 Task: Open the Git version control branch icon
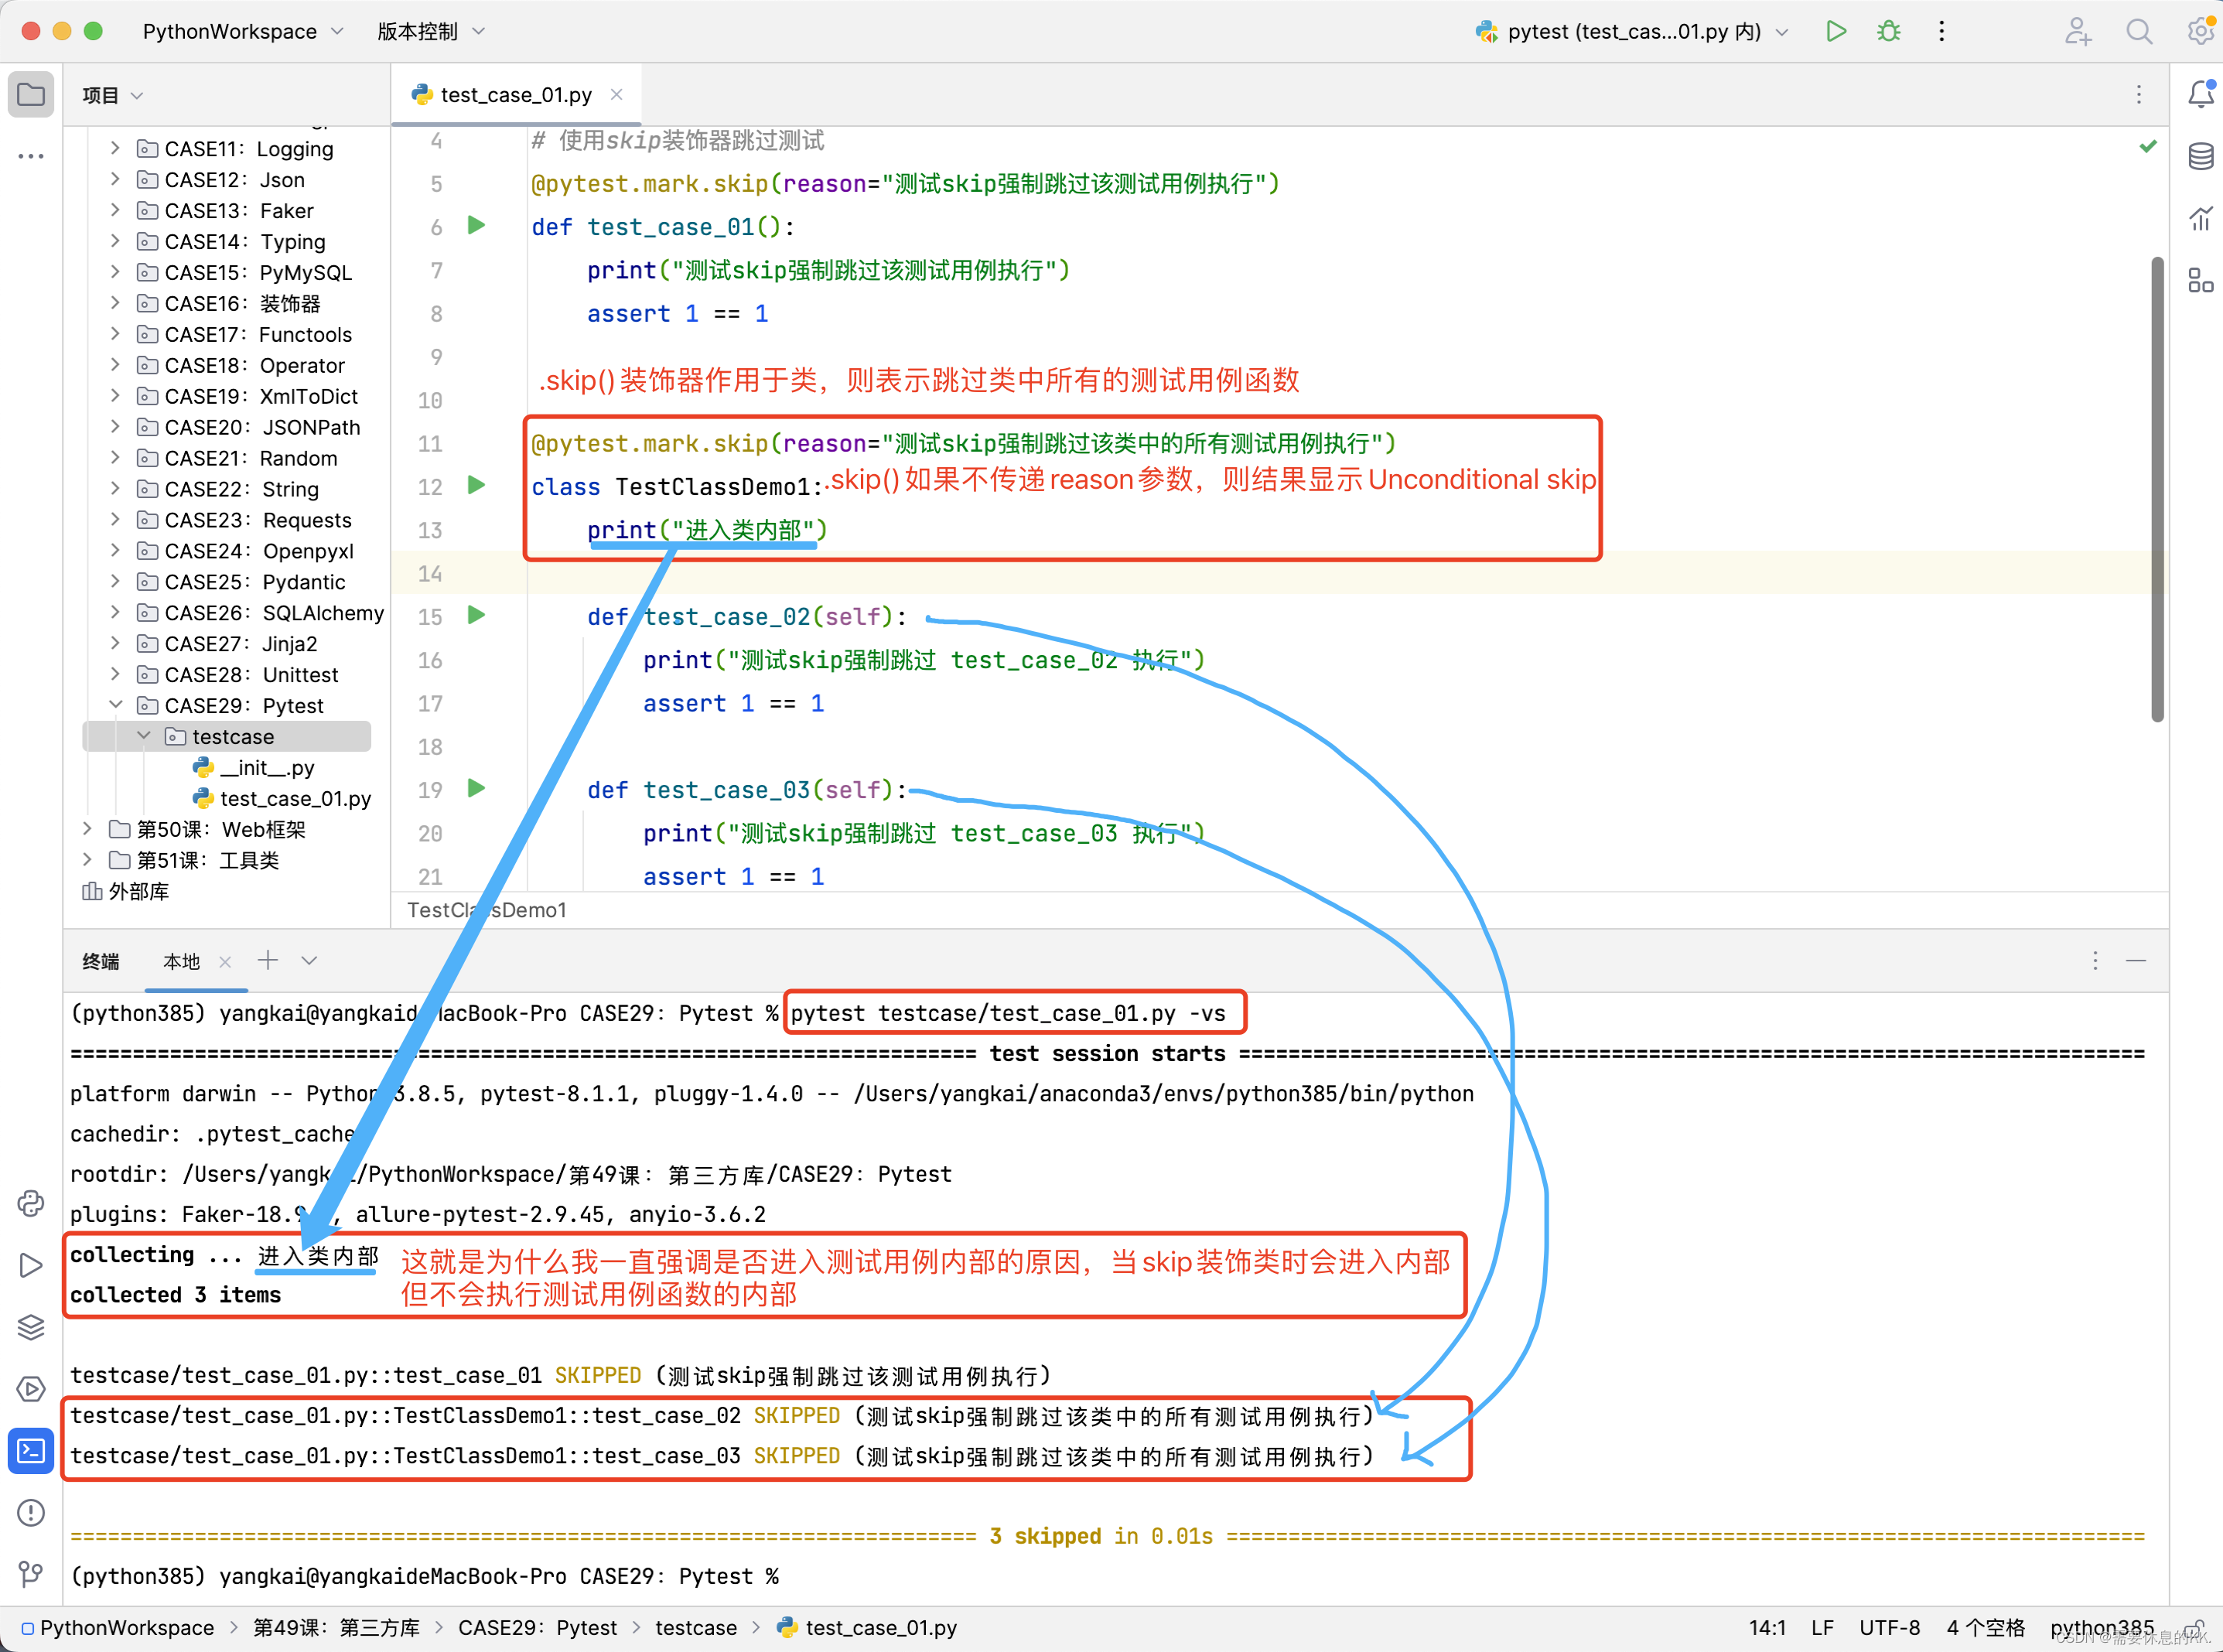click(x=31, y=1575)
